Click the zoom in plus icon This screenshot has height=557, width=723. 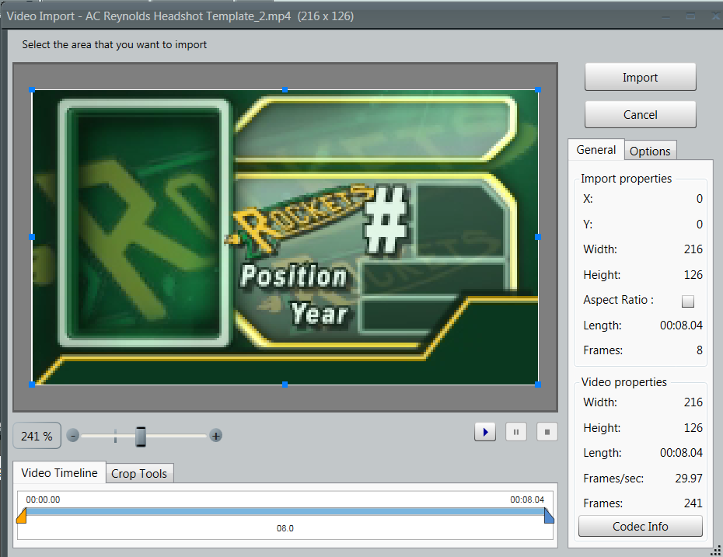coord(216,436)
